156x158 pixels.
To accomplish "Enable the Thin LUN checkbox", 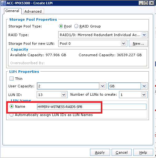I will [x=11, y=79].
